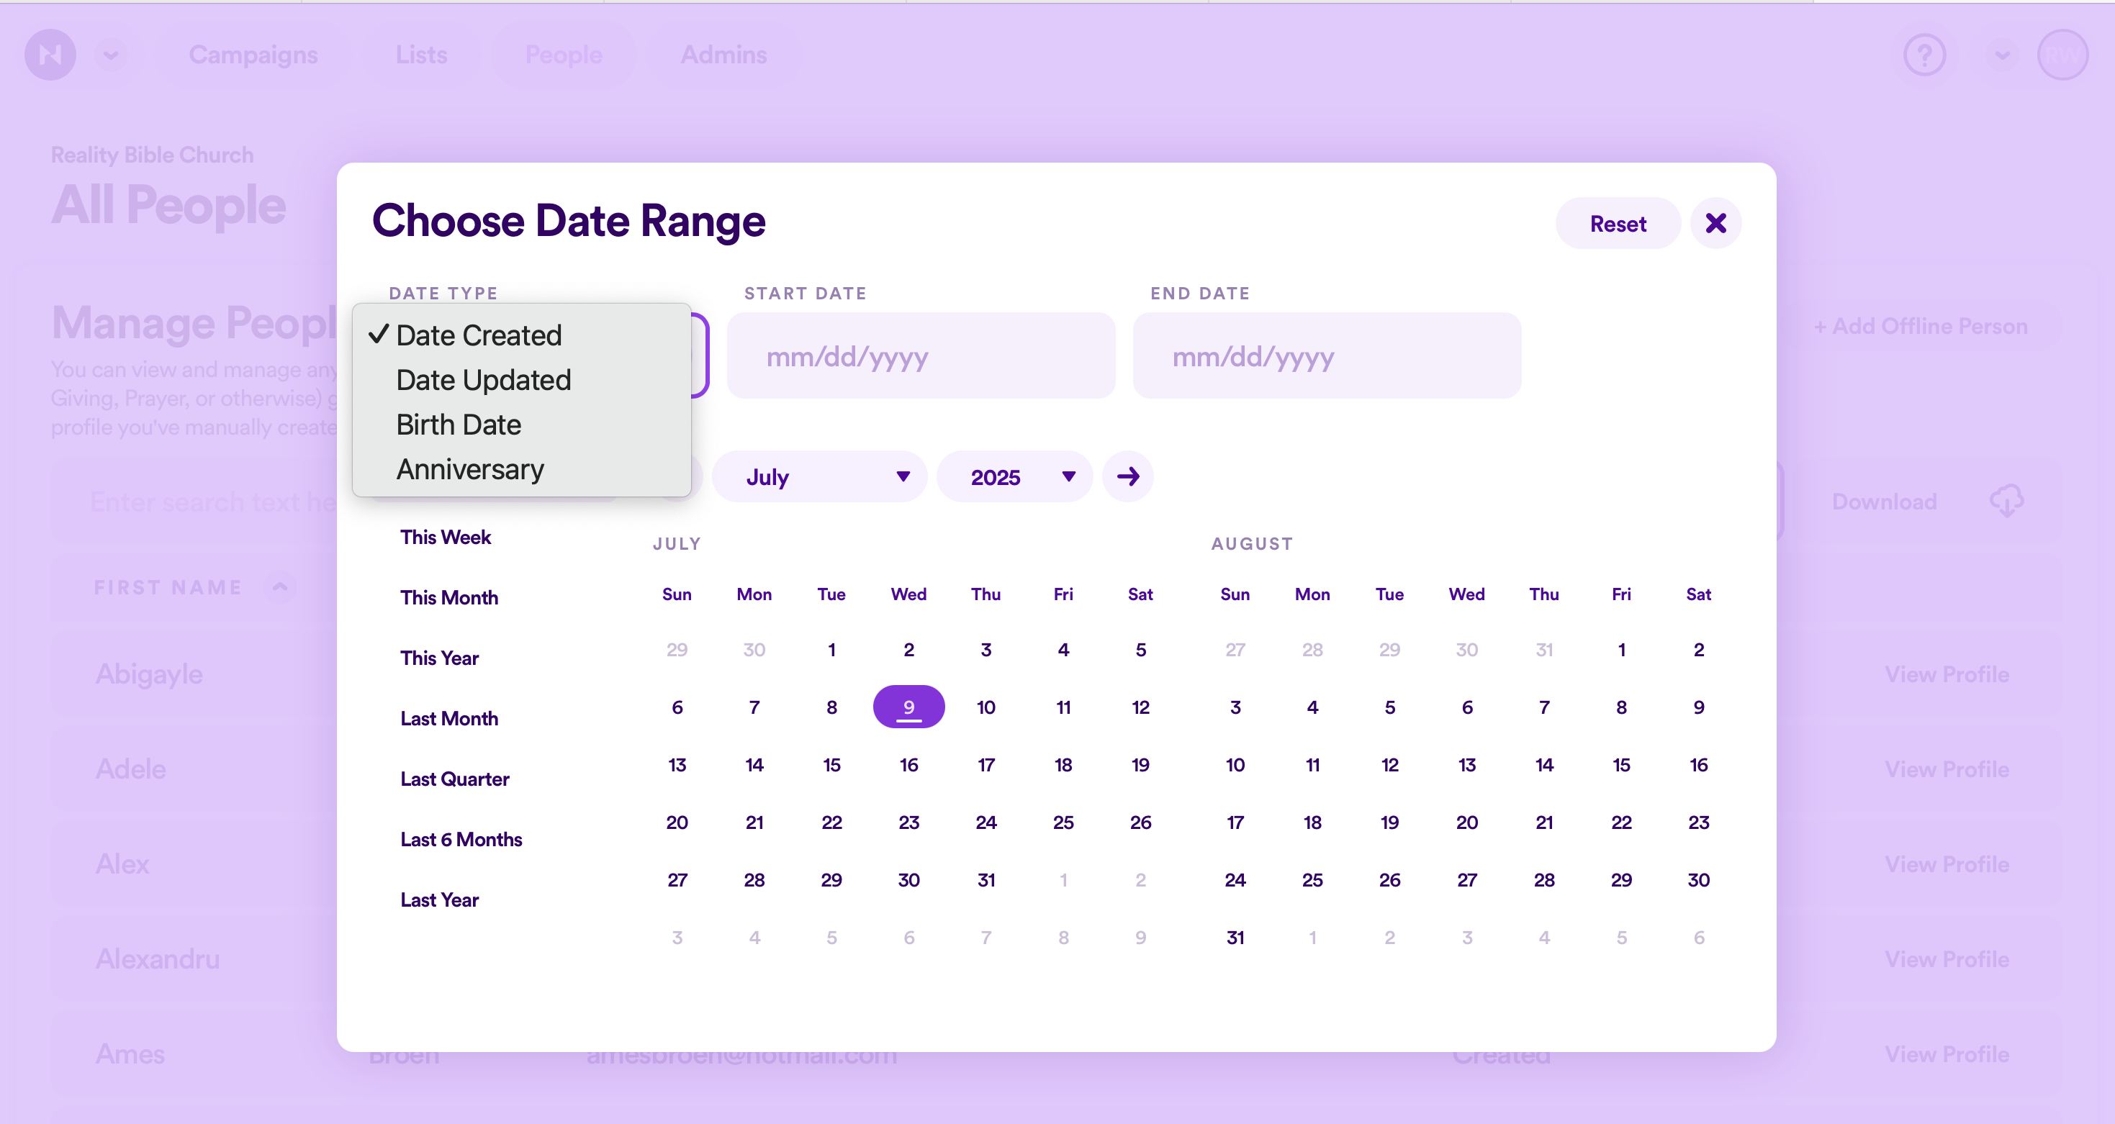Click the Start Date input field

pos(921,355)
